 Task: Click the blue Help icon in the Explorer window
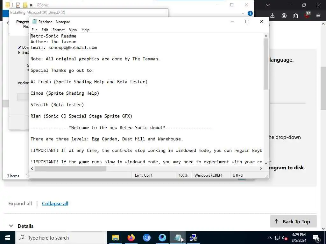(250, 13)
